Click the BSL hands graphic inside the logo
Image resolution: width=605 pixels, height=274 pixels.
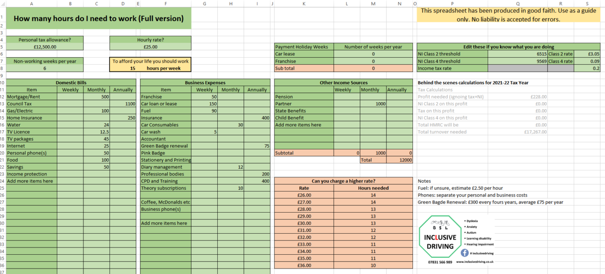[440, 224]
